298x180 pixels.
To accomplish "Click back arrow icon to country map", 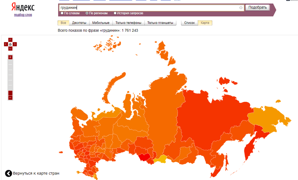I will [x=8, y=173].
